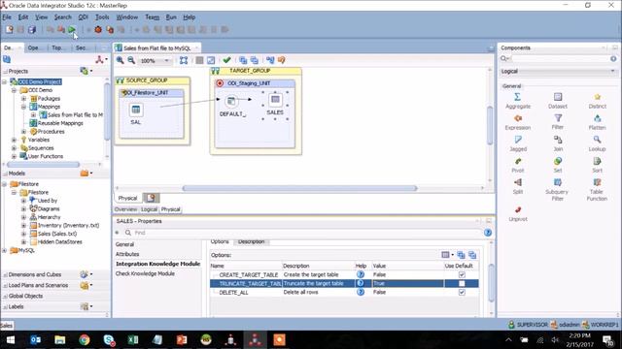Expand the Variables tree node
Screen dimensions: 622x349
pos(14,140)
